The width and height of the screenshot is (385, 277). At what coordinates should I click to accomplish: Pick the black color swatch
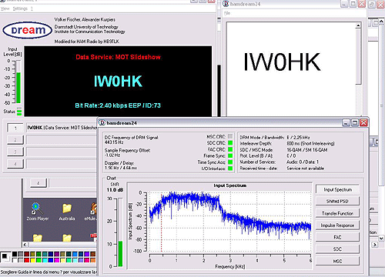click(x=15, y=254)
